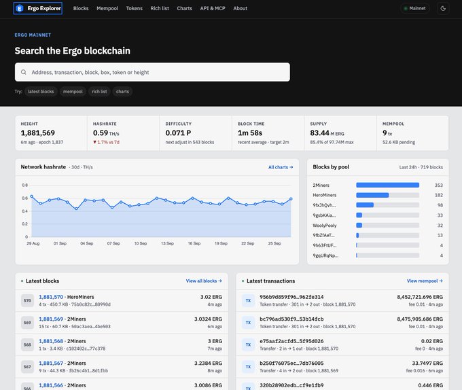Open transaction e75aaf2acfd5...5f95d026
Viewport: 462px width, 390px height.
coord(291,341)
